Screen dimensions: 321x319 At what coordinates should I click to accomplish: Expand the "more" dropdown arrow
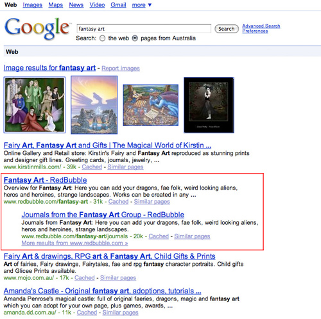pos(150,5)
